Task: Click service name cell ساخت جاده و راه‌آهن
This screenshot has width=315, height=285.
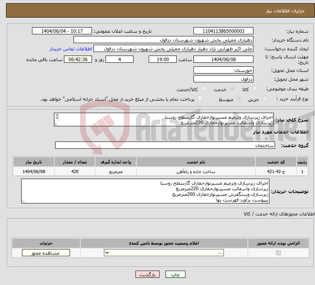Action: point(196,172)
